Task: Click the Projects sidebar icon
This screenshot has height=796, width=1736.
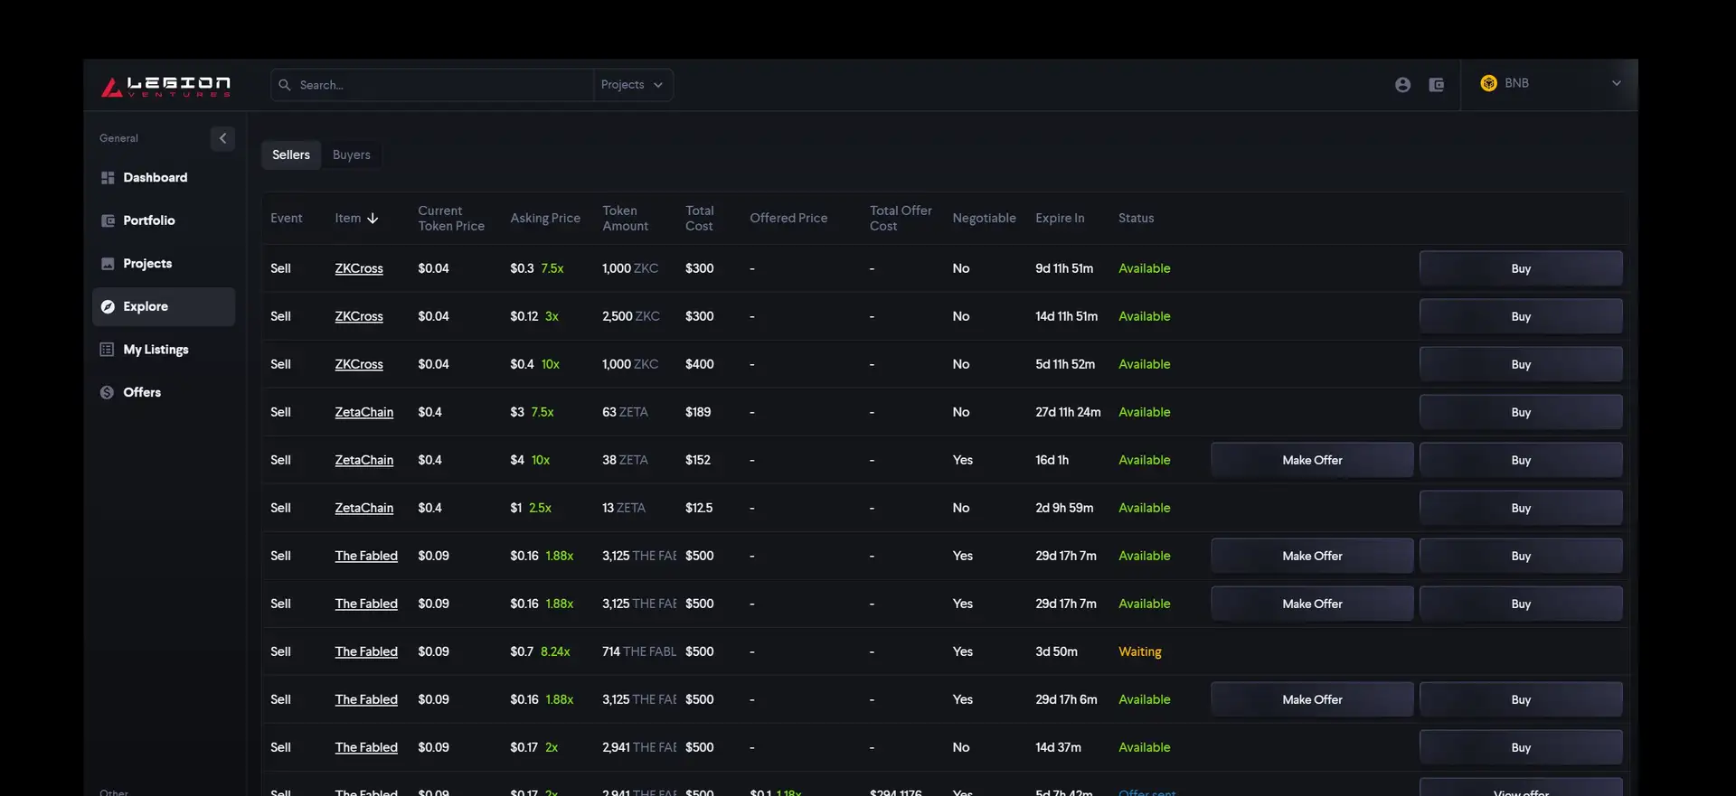Action: [108, 264]
